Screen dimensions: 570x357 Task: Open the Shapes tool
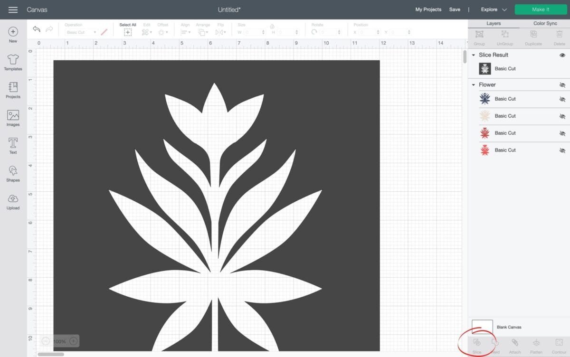click(13, 174)
